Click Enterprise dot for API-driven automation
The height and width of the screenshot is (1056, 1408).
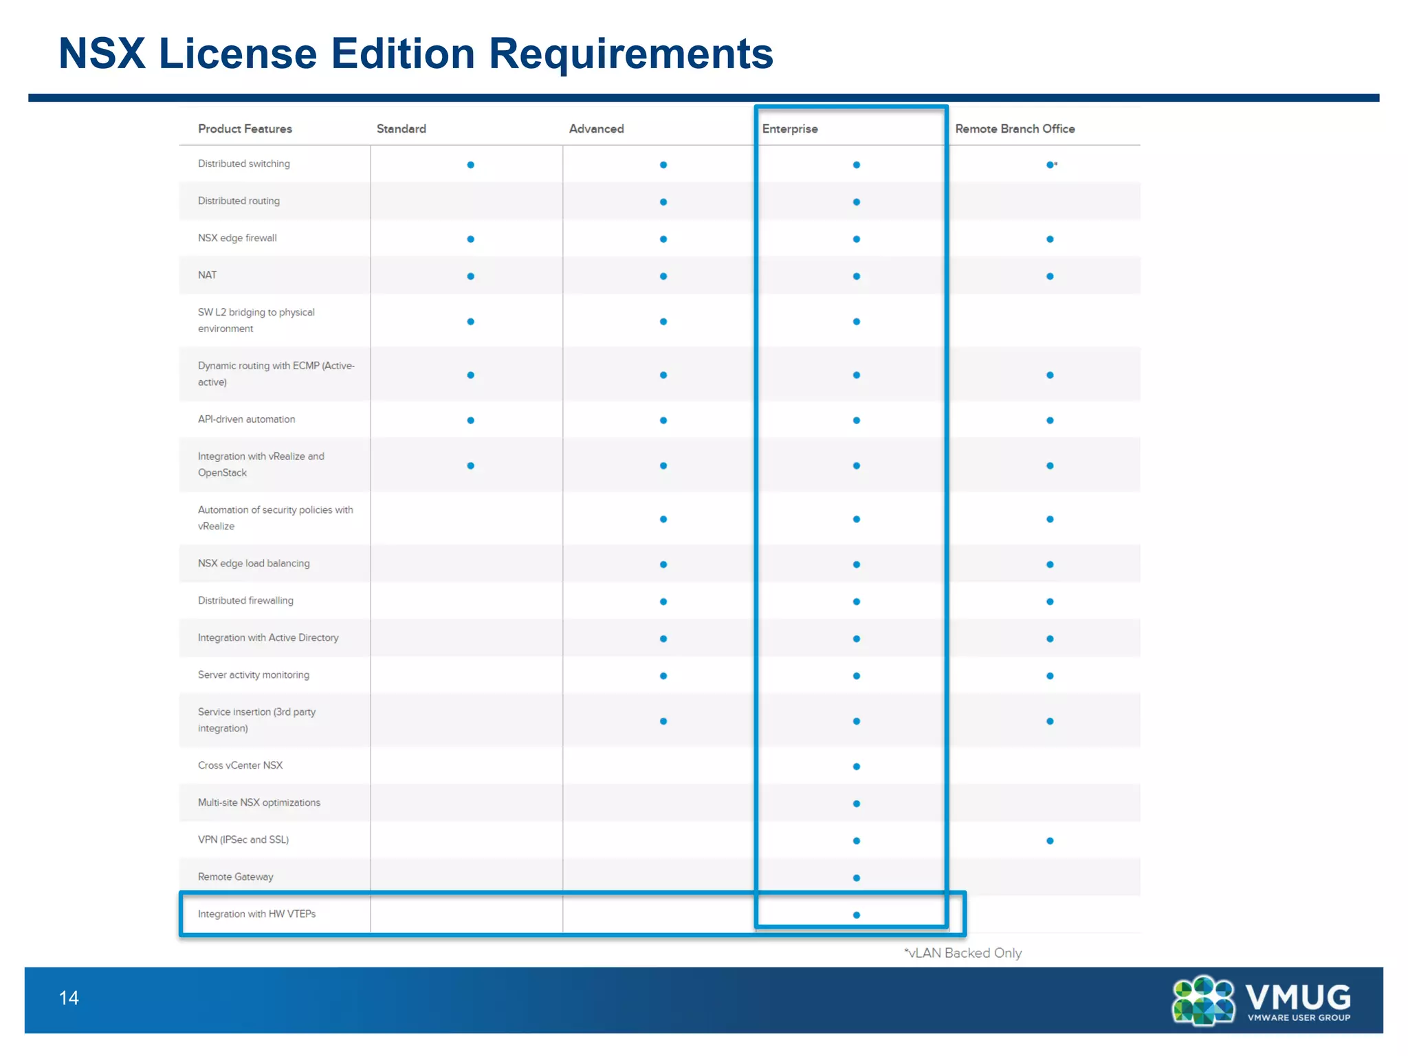click(857, 421)
